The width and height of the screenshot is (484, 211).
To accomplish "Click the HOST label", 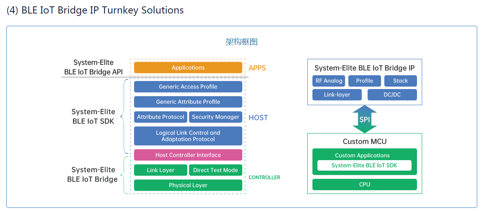I will tap(258, 118).
